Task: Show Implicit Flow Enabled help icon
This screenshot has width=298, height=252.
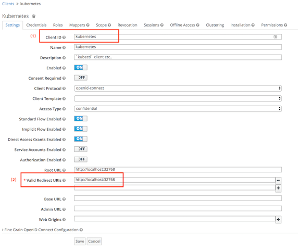Action: point(64,130)
